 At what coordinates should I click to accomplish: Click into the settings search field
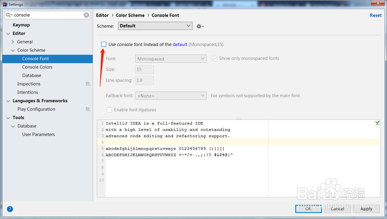coord(47,15)
